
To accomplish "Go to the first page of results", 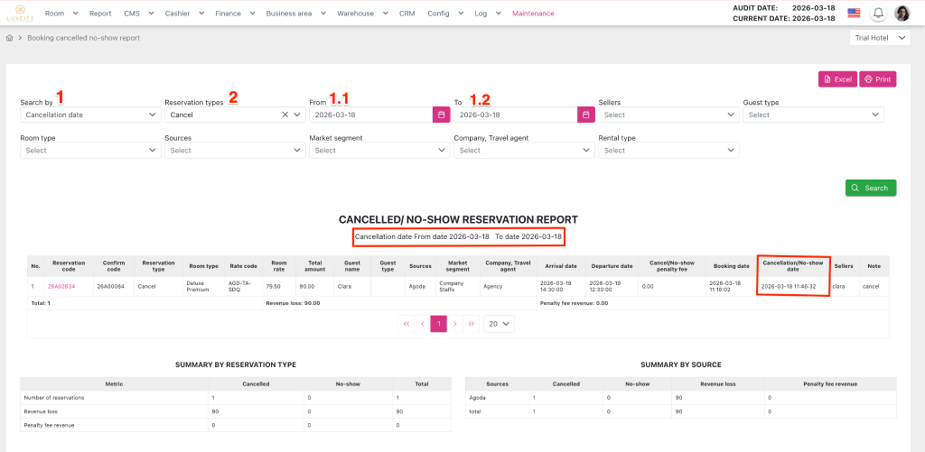I will point(406,323).
